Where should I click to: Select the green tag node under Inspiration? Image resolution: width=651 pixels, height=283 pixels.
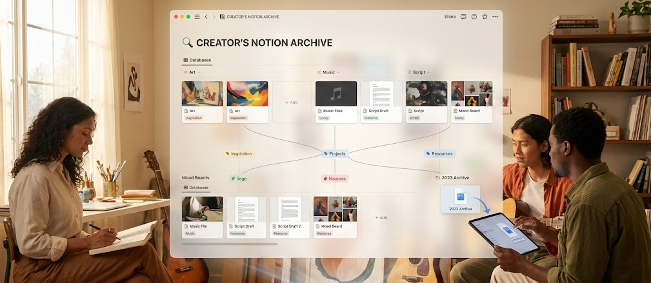[x=239, y=179]
